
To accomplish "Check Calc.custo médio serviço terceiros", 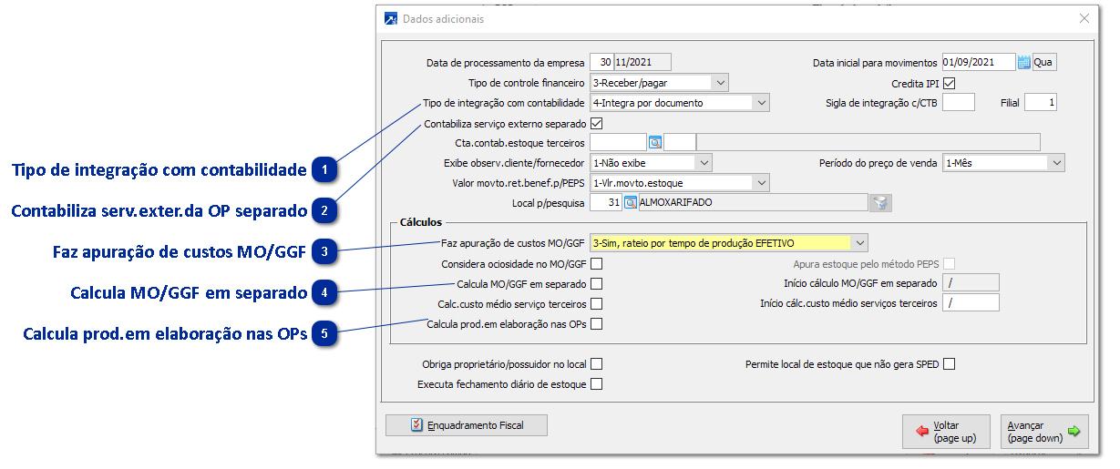I will click(597, 304).
